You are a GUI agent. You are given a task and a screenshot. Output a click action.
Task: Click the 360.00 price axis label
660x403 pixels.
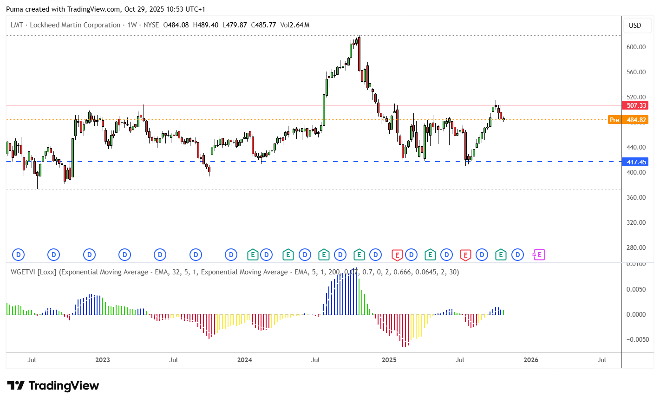[636, 197]
